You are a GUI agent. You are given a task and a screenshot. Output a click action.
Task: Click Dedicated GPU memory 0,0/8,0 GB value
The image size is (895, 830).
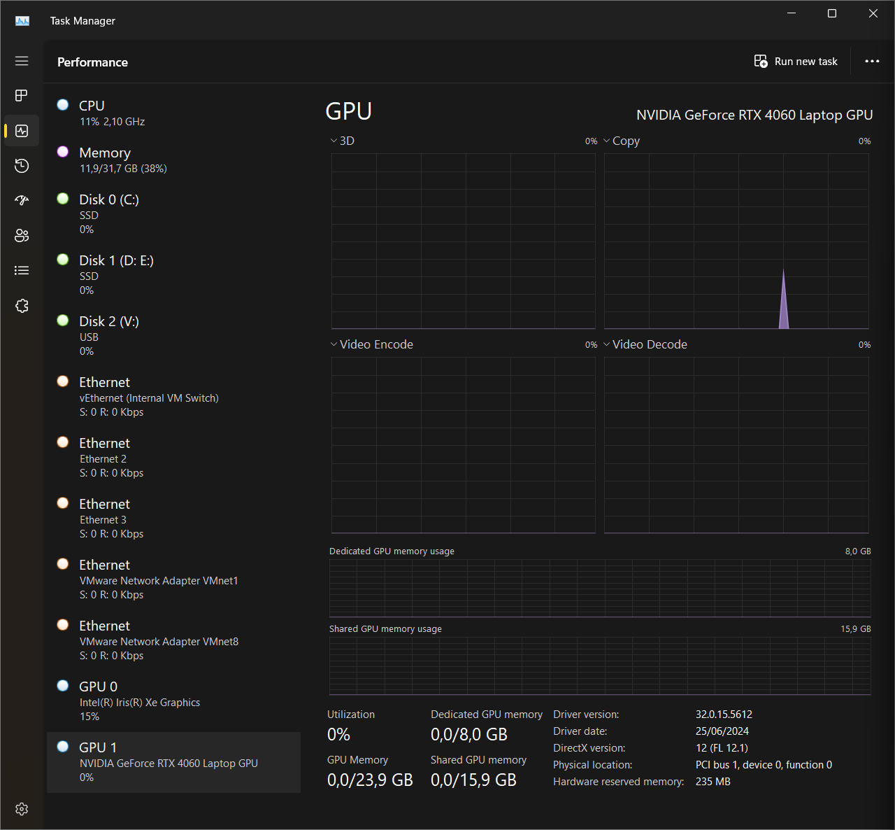[469, 734]
